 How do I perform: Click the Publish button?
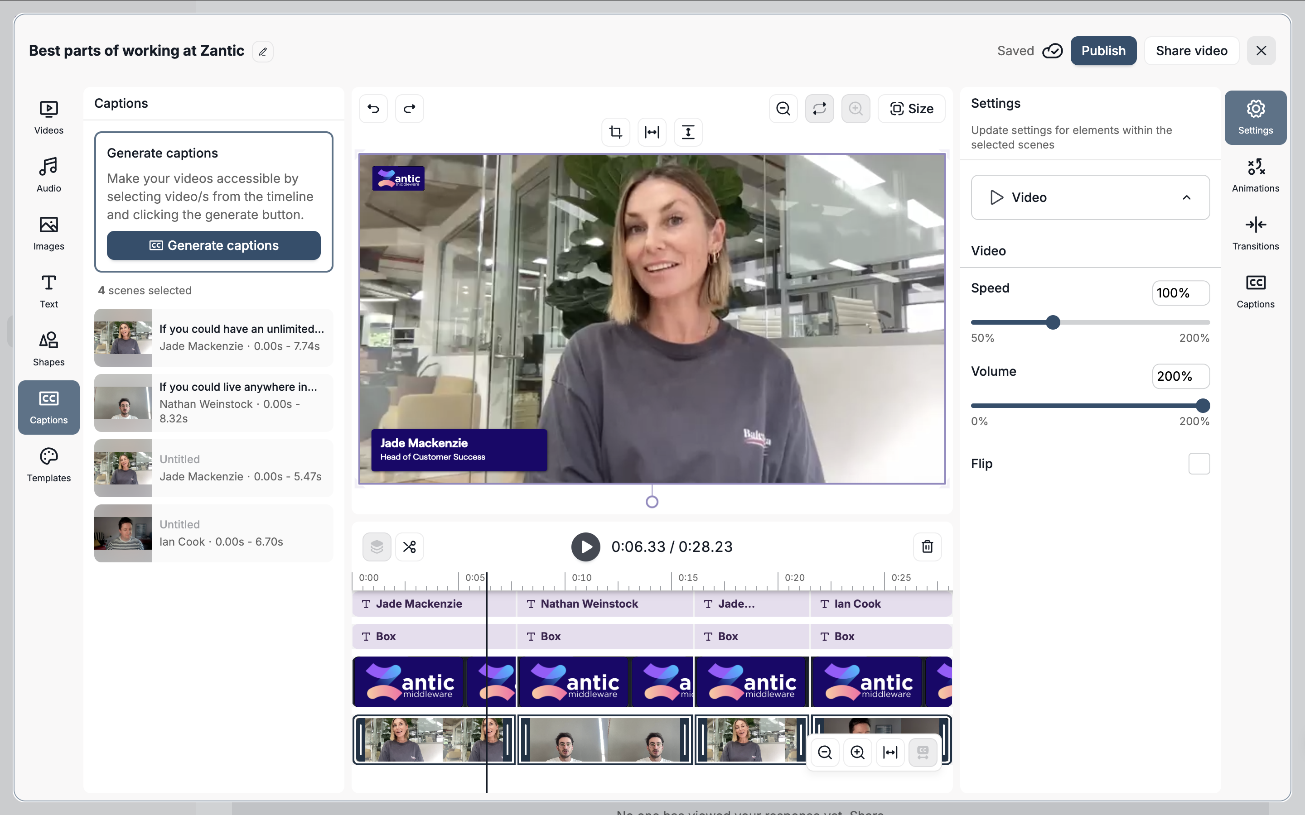pos(1103,51)
